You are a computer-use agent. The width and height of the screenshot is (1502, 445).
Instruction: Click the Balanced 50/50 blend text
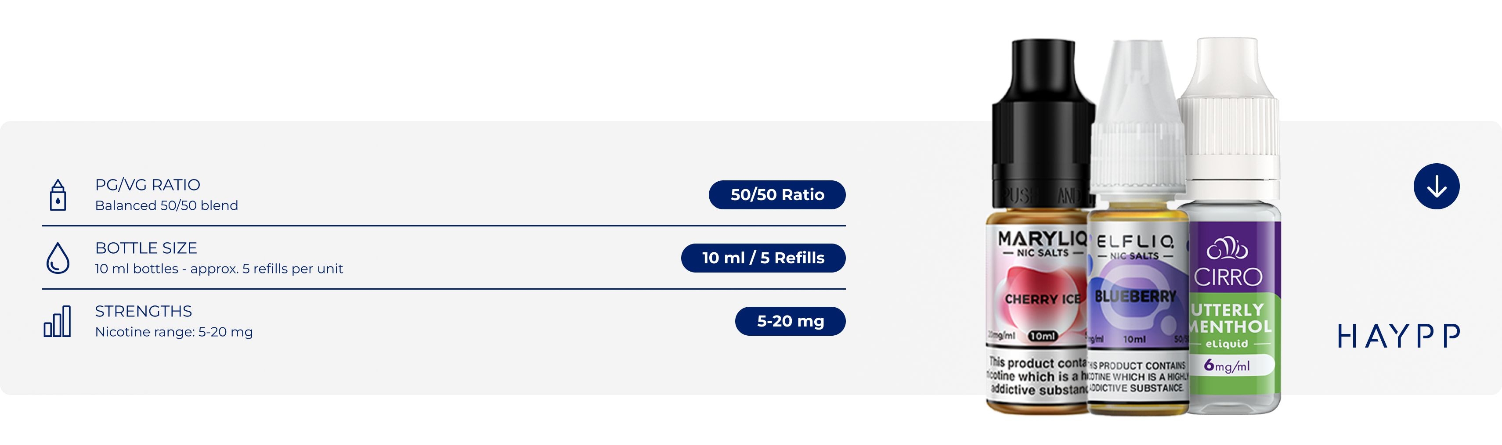tap(167, 206)
